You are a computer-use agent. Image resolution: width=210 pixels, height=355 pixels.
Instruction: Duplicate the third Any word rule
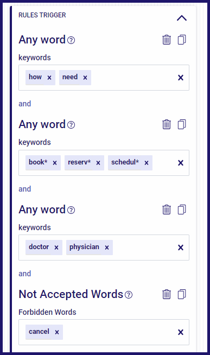point(182,210)
